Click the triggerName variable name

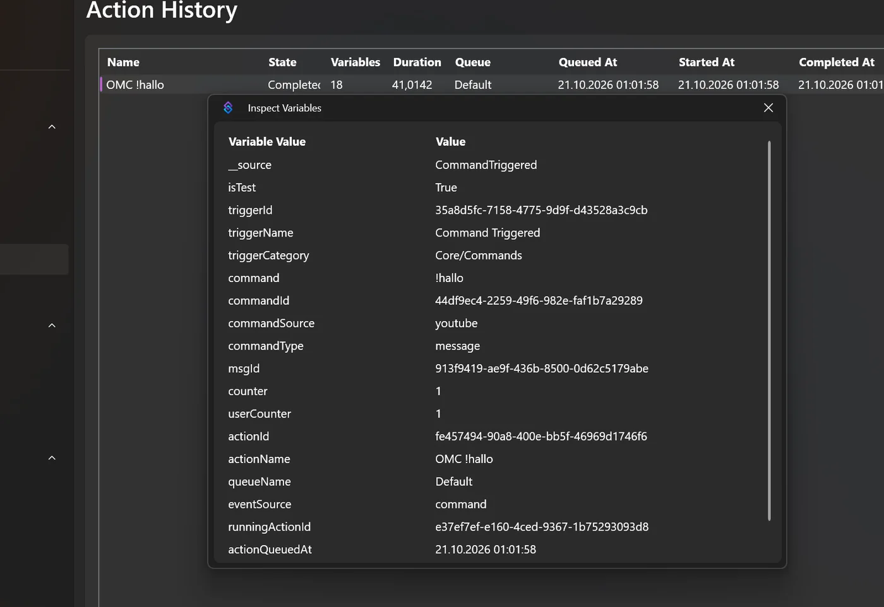click(261, 233)
